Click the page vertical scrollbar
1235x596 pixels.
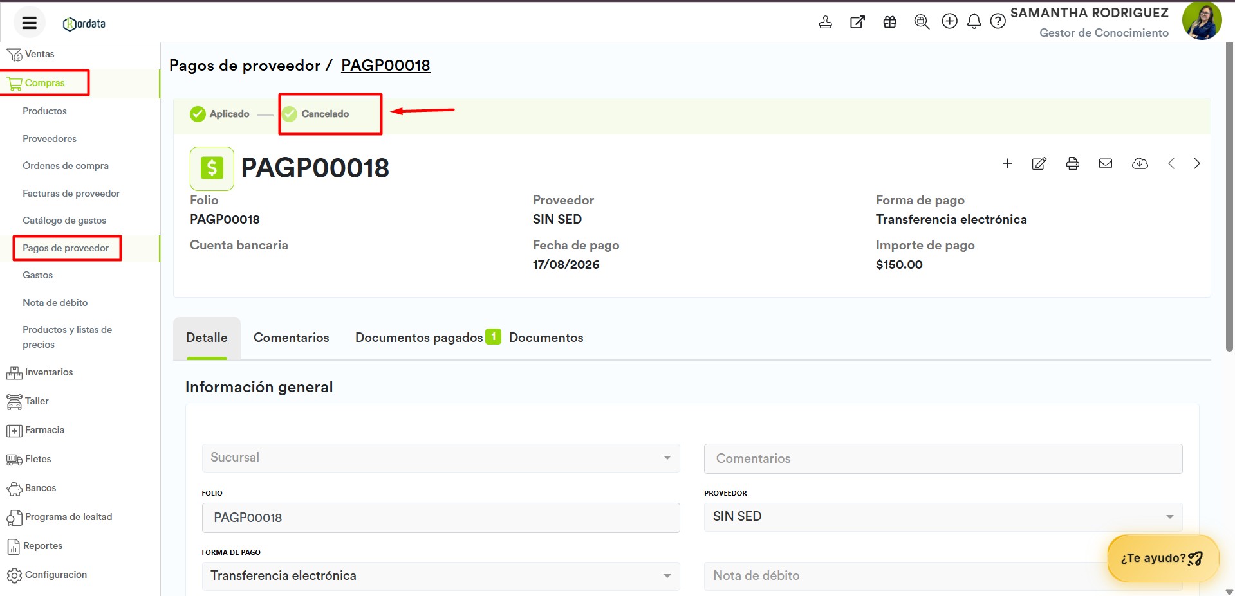point(1229,197)
